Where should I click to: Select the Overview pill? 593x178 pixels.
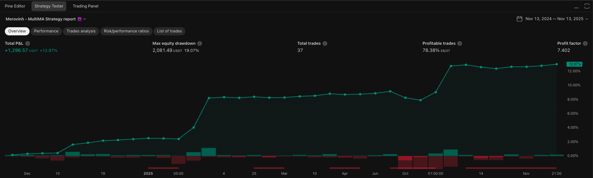(x=17, y=31)
